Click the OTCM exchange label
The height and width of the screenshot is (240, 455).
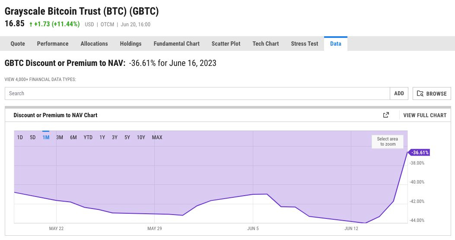107,25
